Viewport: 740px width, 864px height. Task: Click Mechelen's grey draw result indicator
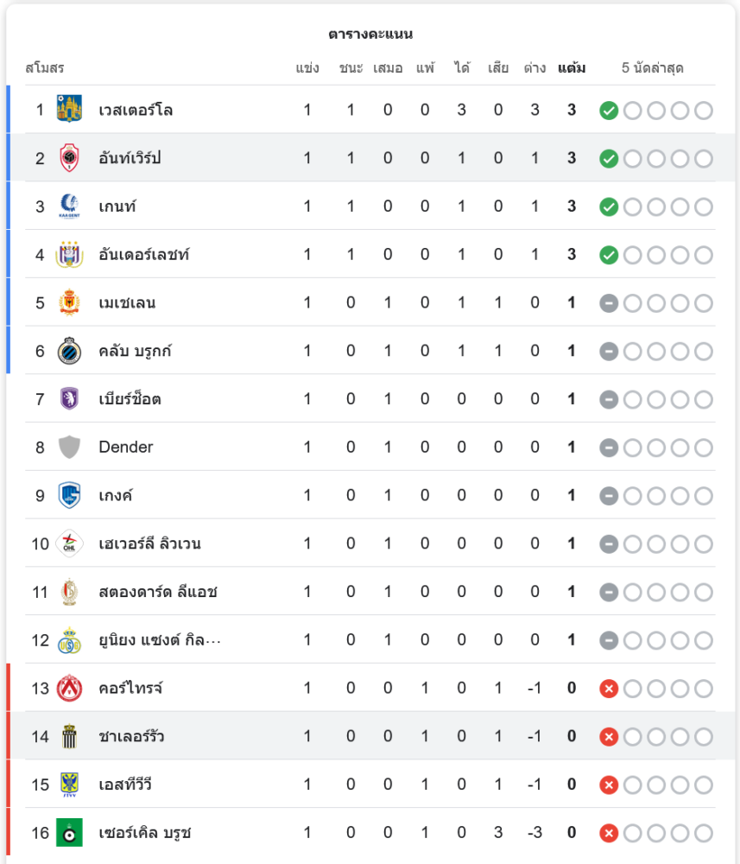[x=609, y=303]
